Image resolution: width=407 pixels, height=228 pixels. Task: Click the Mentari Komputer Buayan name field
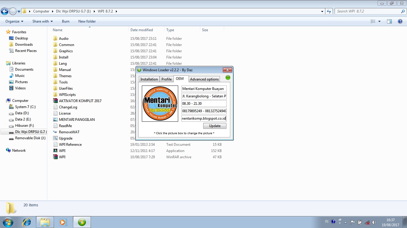pyautogui.click(x=204, y=89)
